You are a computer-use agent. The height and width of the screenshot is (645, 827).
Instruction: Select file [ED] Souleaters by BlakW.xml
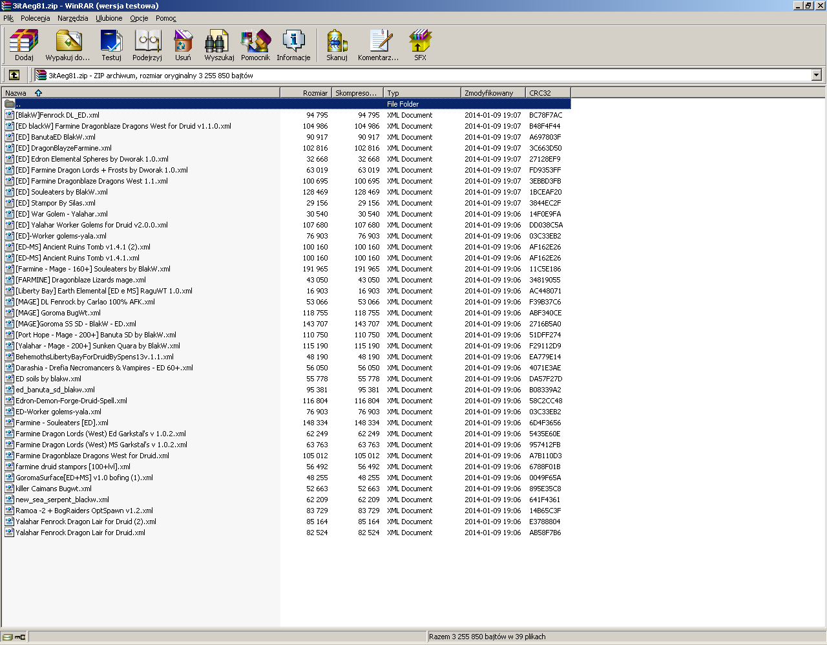pyautogui.click(x=61, y=192)
